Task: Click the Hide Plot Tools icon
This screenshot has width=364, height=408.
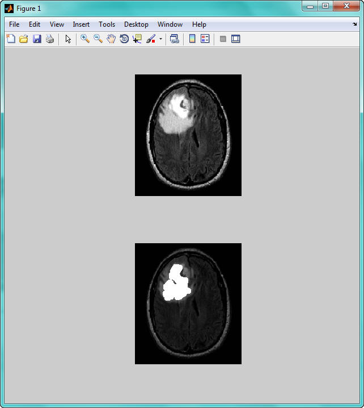Action: (223, 39)
